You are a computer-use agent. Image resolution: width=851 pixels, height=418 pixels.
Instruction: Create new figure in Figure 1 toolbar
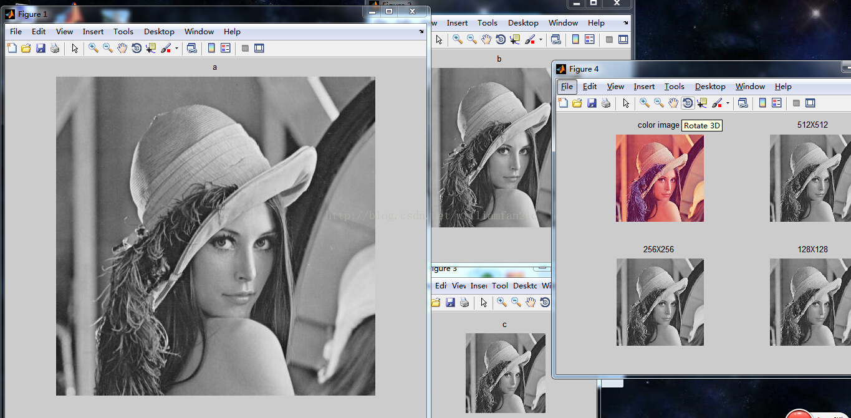click(12, 48)
